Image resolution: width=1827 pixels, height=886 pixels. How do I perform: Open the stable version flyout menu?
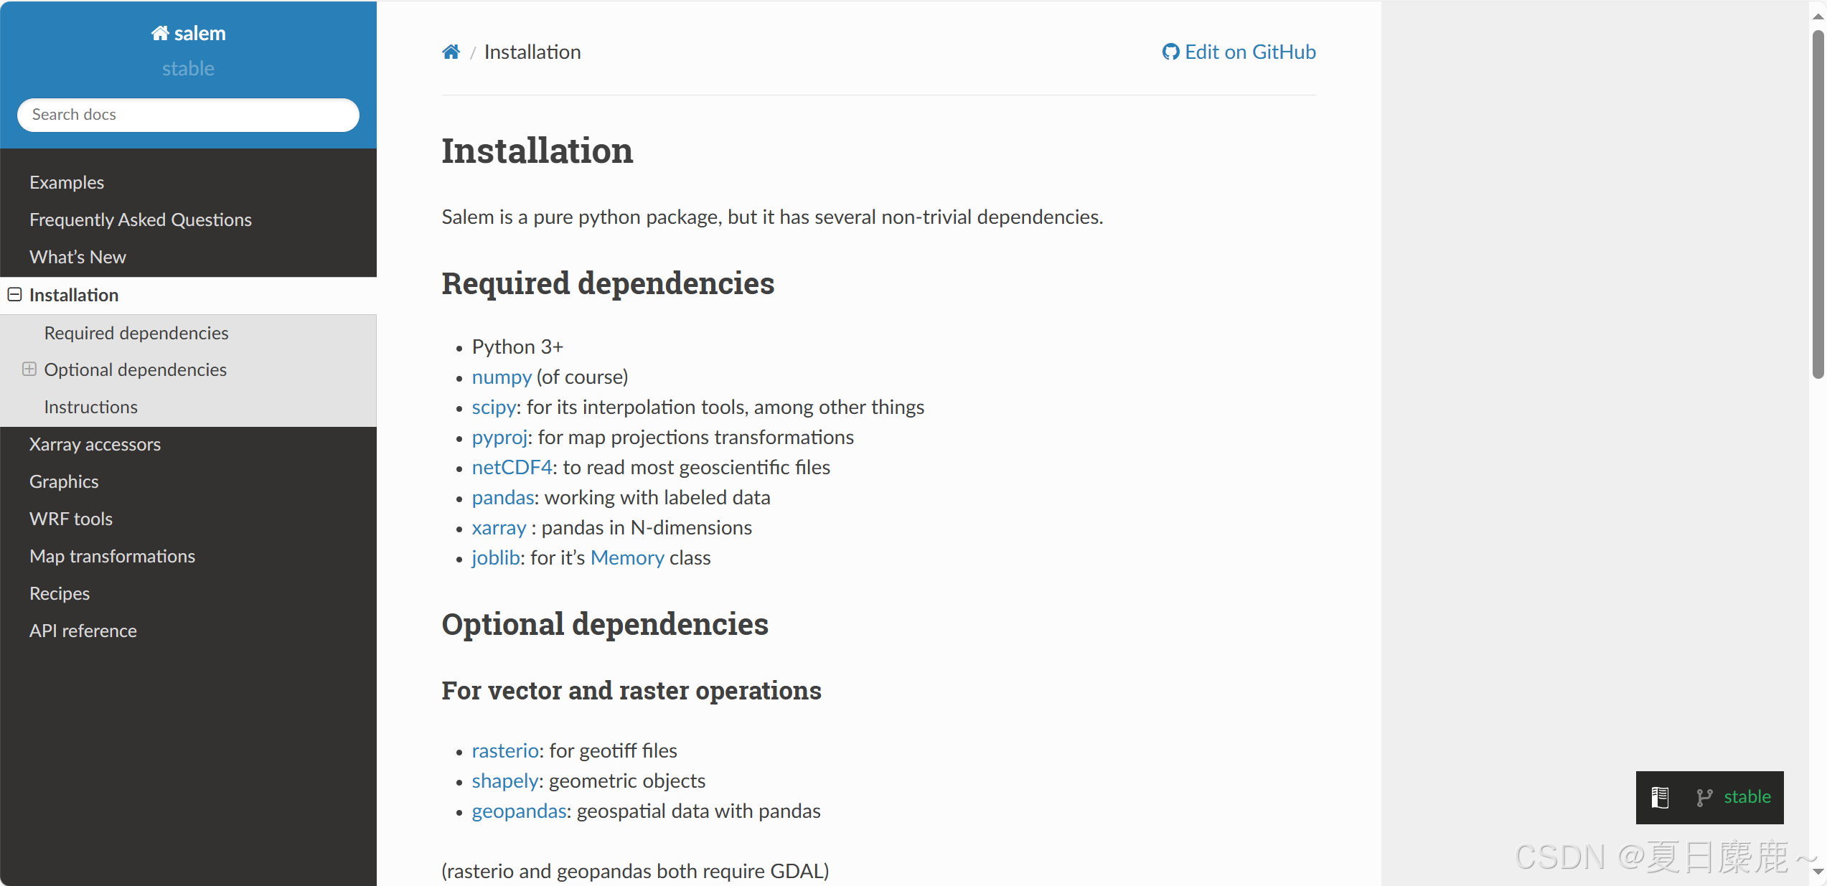tap(1747, 797)
